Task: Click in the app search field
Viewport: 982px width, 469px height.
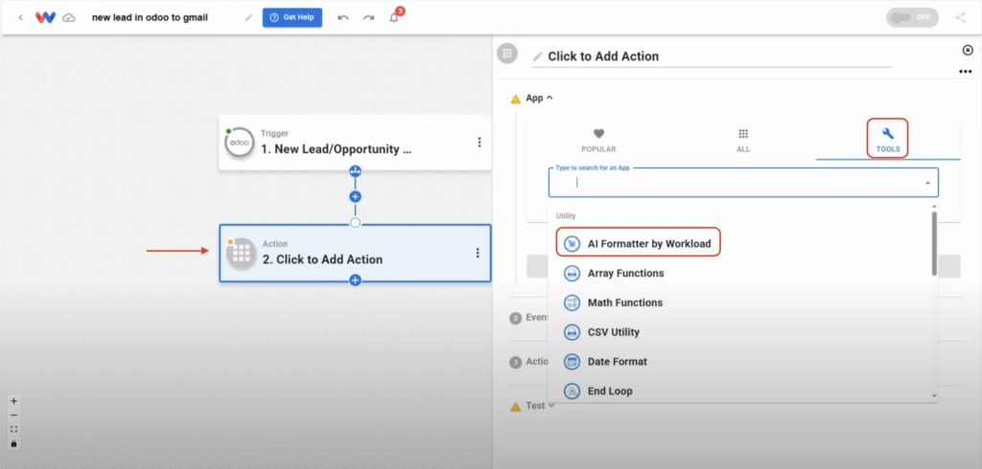Action: [x=743, y=183]
